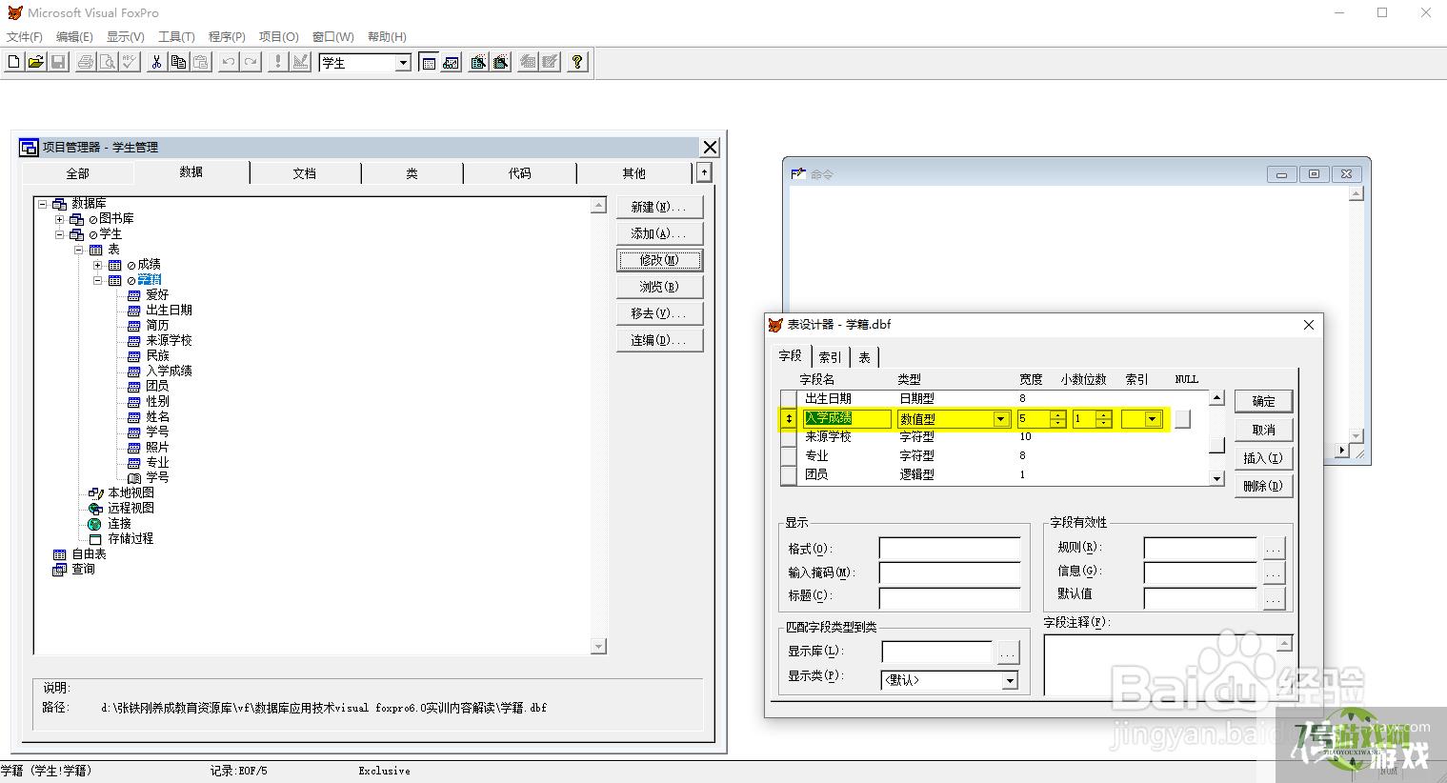Open the index dropdown for 入学成绩

pos(1152,419)
